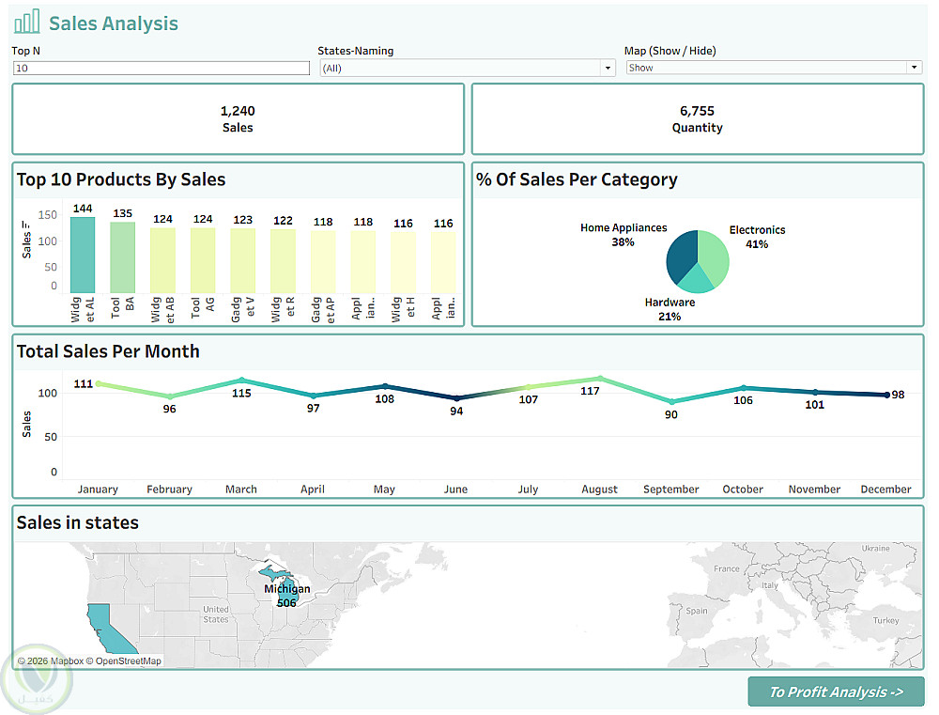Click the % Of Sales Per Category title
This screenshot has width=939, height=715.
click(x=577, y=179)
